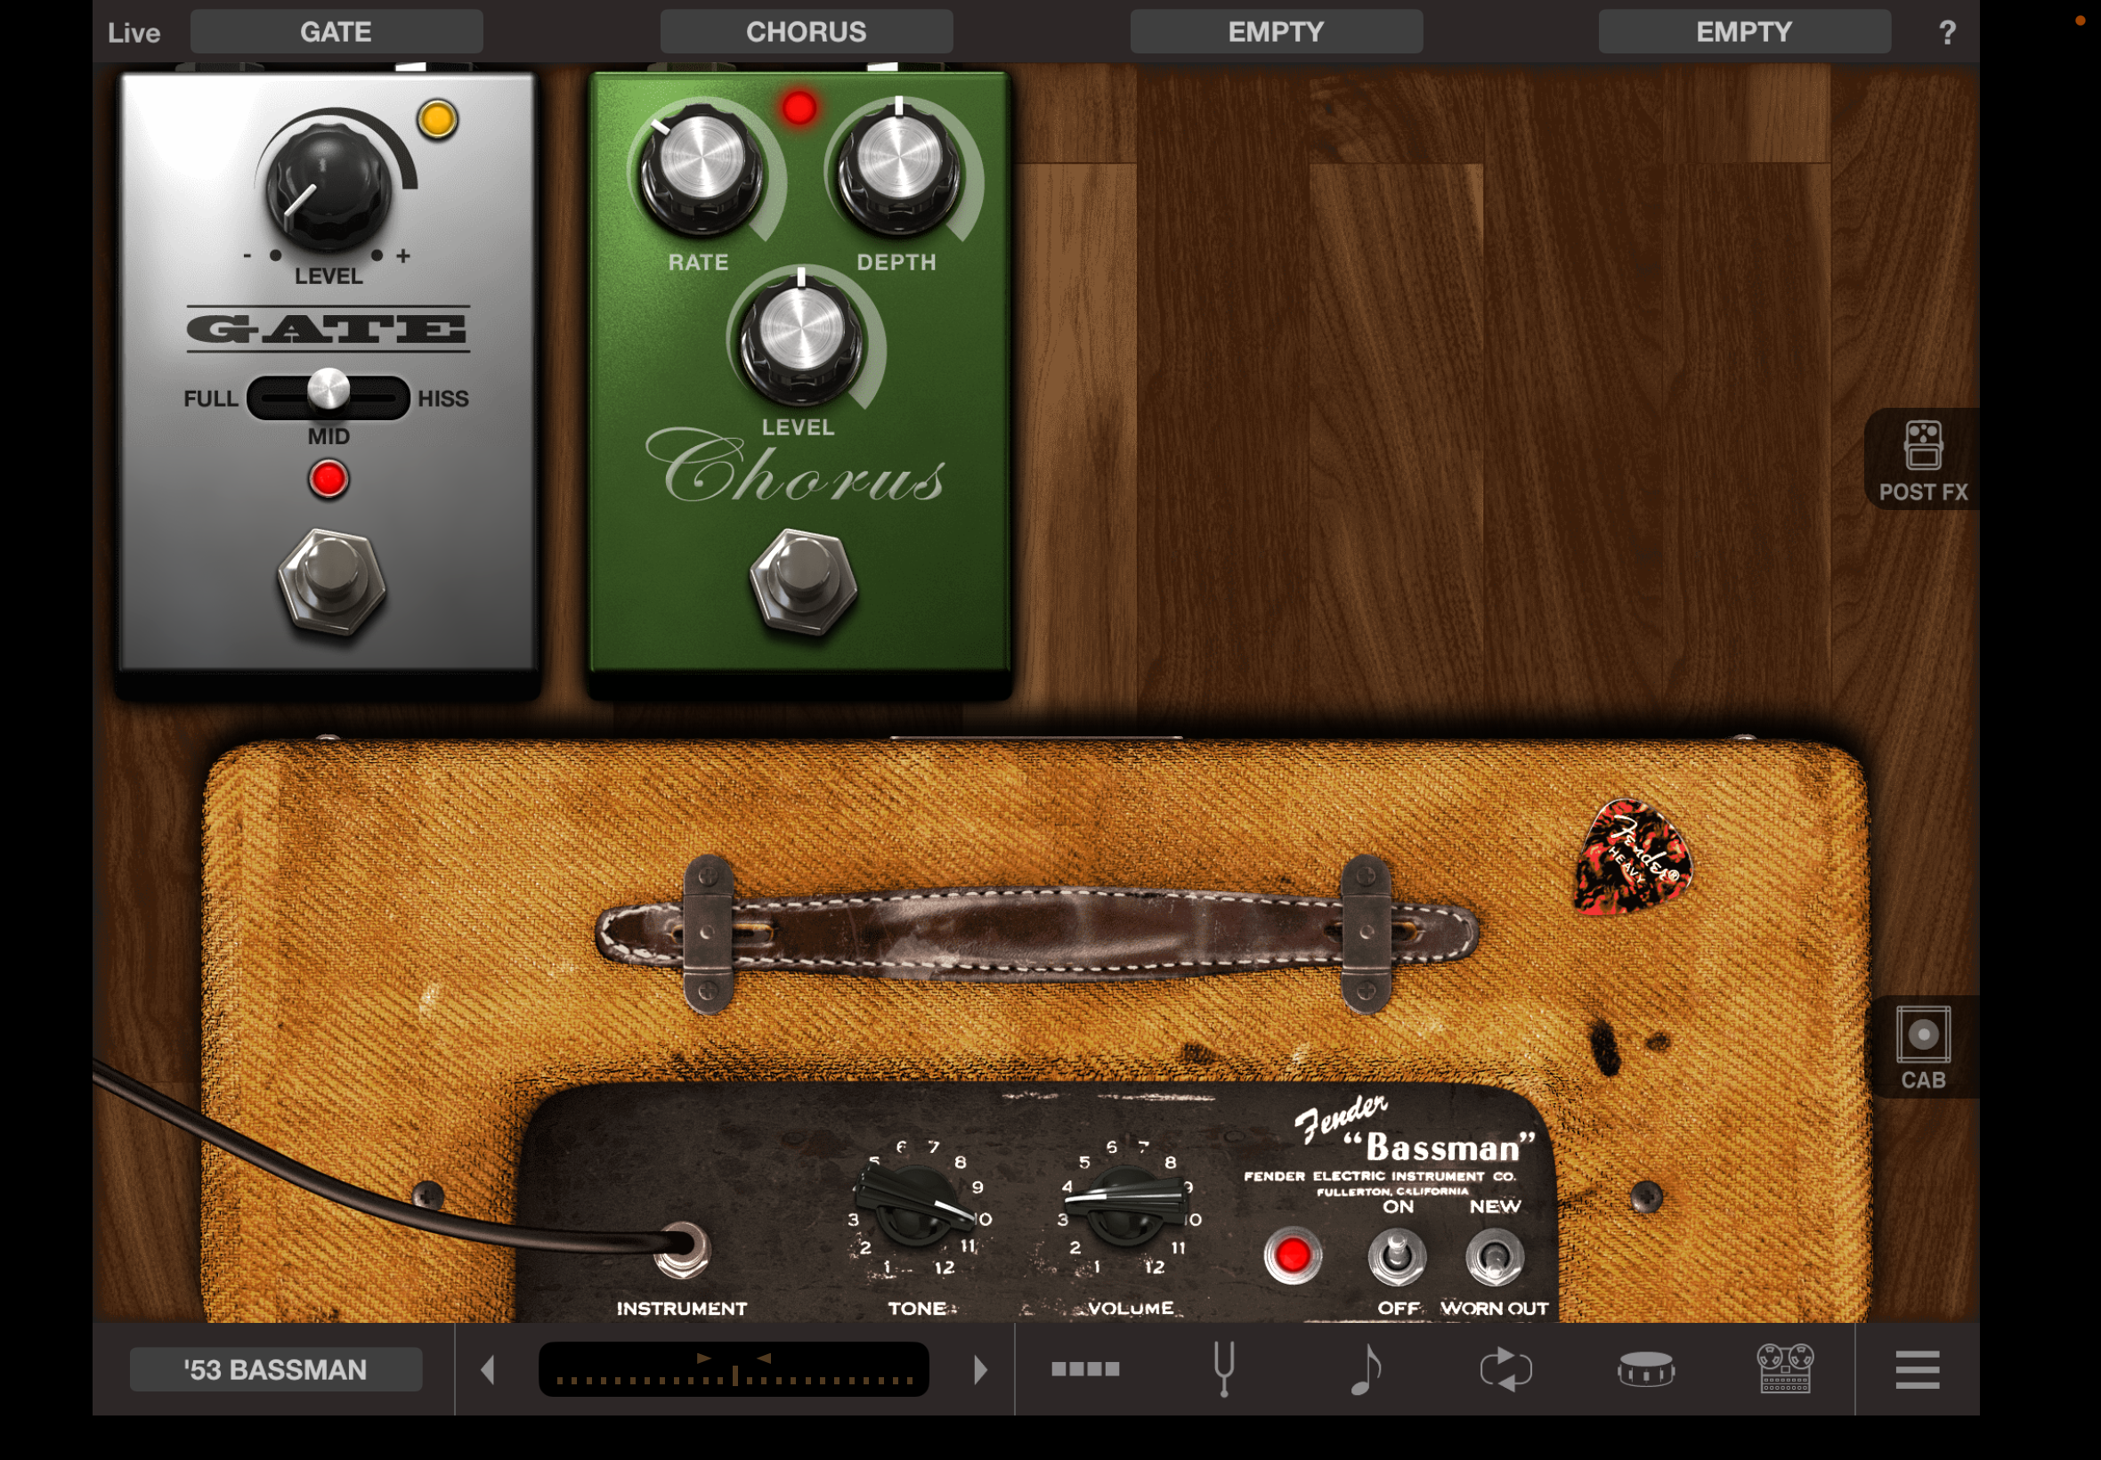Click the MID label on Gate pedal

329,436
